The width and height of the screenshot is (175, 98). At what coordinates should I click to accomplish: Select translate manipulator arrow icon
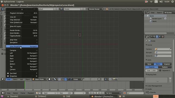(66, 79)
